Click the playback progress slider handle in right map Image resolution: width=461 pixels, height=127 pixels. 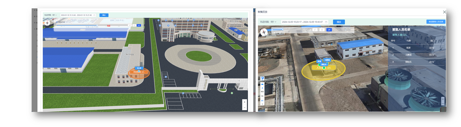[x=283, y=30]
